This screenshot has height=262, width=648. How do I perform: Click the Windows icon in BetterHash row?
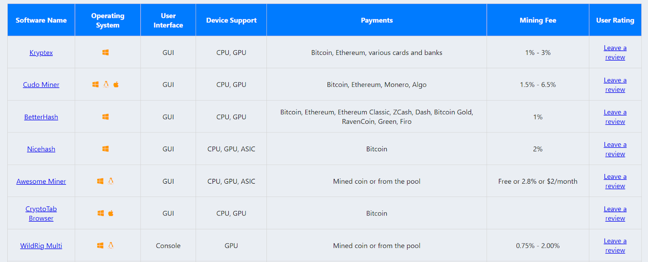point(105,117)
